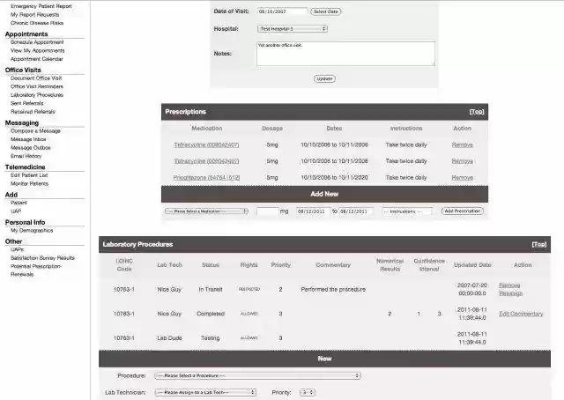Click the prescription end date field
564x400 pixels.
coord(355,211)
